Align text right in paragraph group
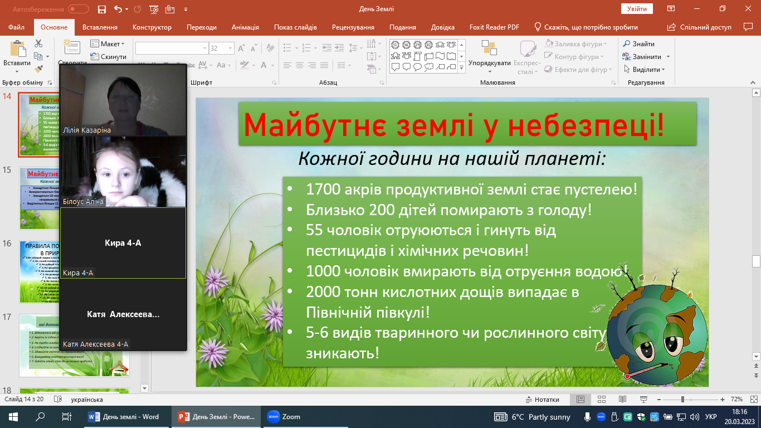Viewport: 761px width, 428px height. pos(311,65)
